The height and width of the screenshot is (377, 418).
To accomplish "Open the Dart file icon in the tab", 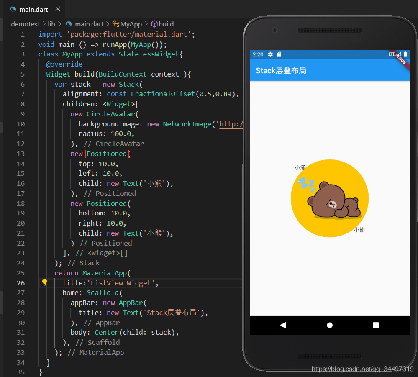I will pos(13,9).
